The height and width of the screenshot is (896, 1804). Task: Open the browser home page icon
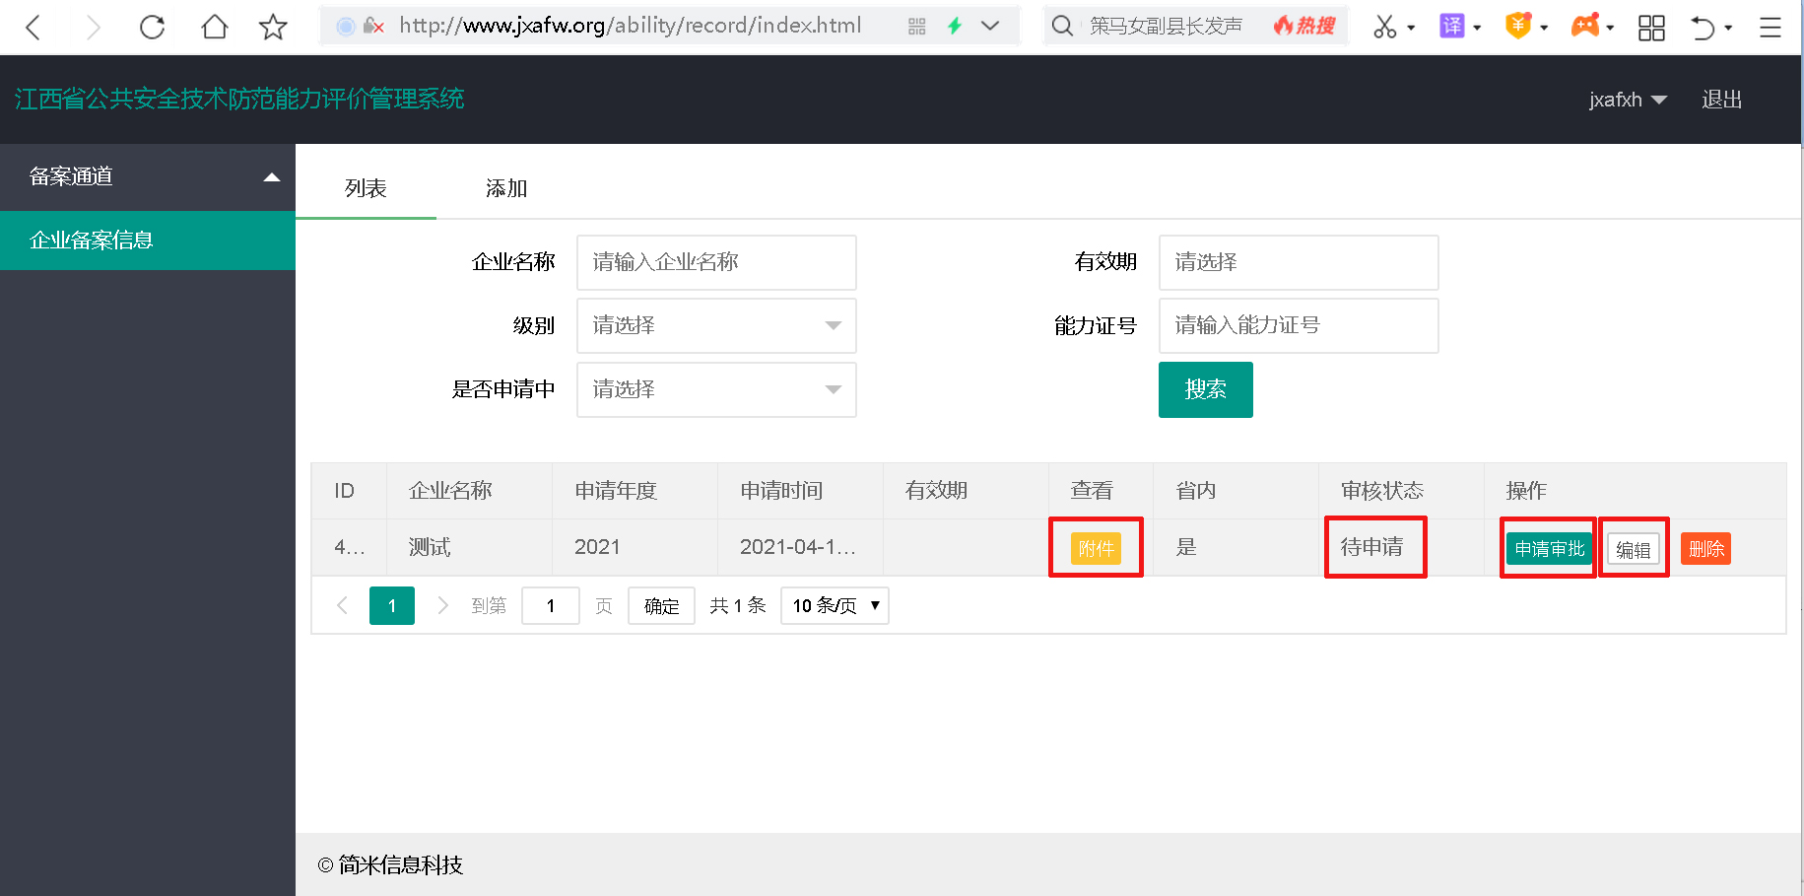214,27
